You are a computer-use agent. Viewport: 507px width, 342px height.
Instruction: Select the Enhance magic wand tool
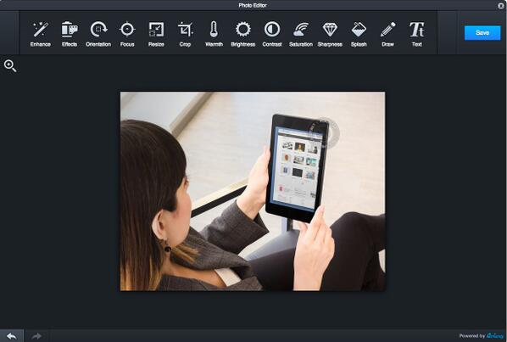pyautogui.click(x=41, y=34)
